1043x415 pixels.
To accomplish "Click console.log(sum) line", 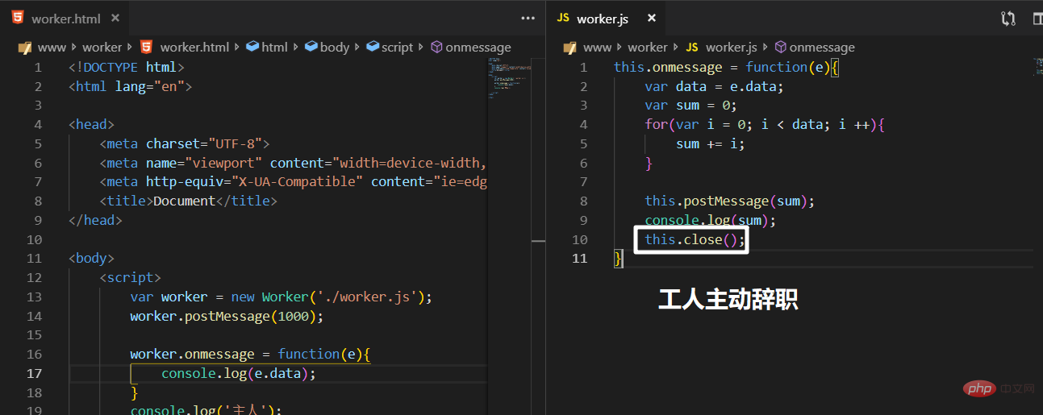I will coord(711,220).
